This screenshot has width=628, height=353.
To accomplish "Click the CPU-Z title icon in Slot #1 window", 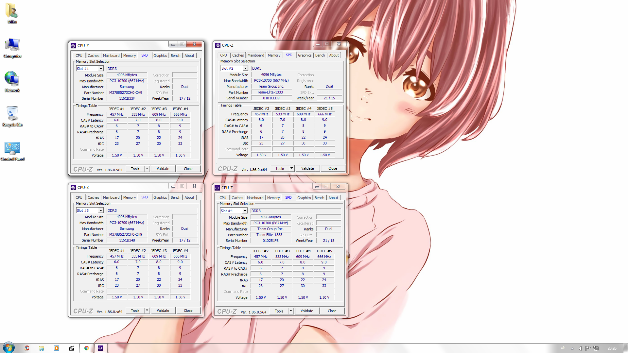I will 73,46.
